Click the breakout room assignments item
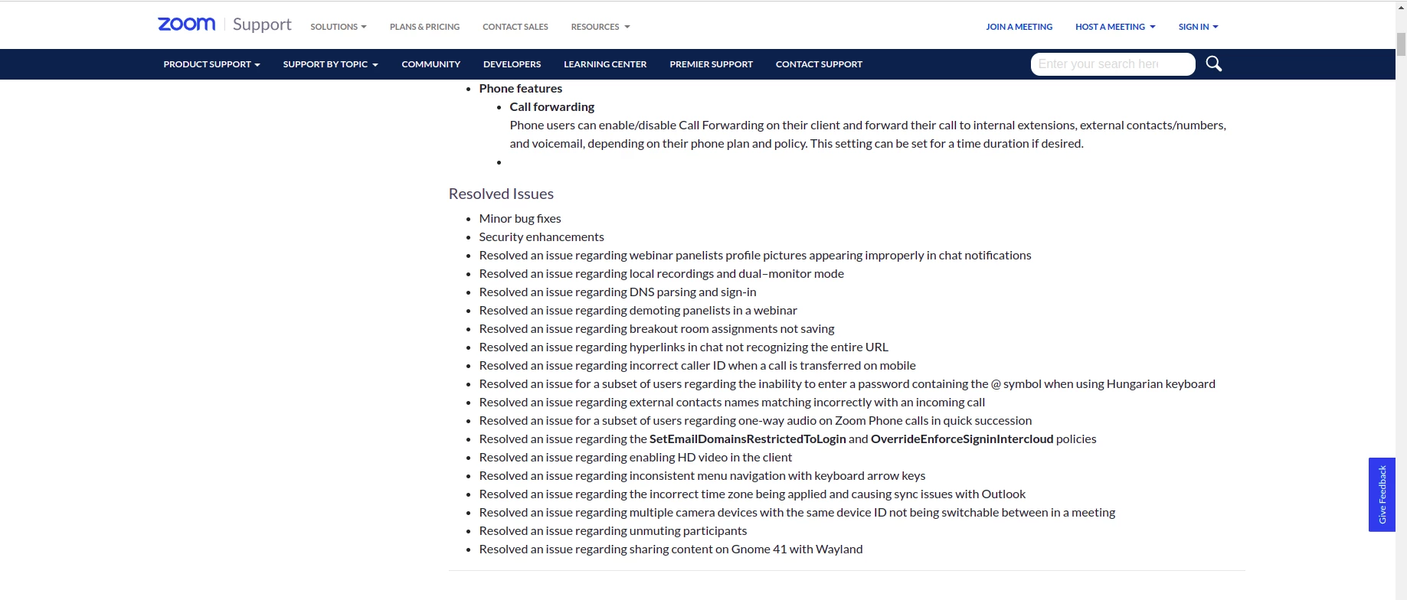The width and height of the screenshot is (1407, 600). tap(656, 329)
